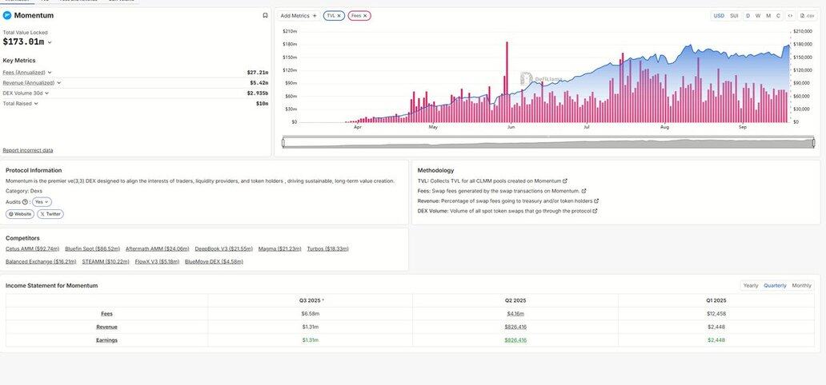Remove the TVL metric chip
Image resolution: width=826 pixels, height=385 pixels.
click(x=339, y=16)
